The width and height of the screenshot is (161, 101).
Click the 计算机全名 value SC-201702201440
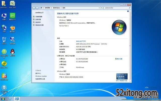click(82, 62)
